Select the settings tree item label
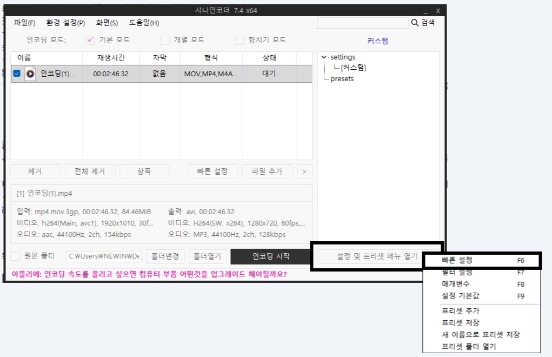 (x=343, y=57)
